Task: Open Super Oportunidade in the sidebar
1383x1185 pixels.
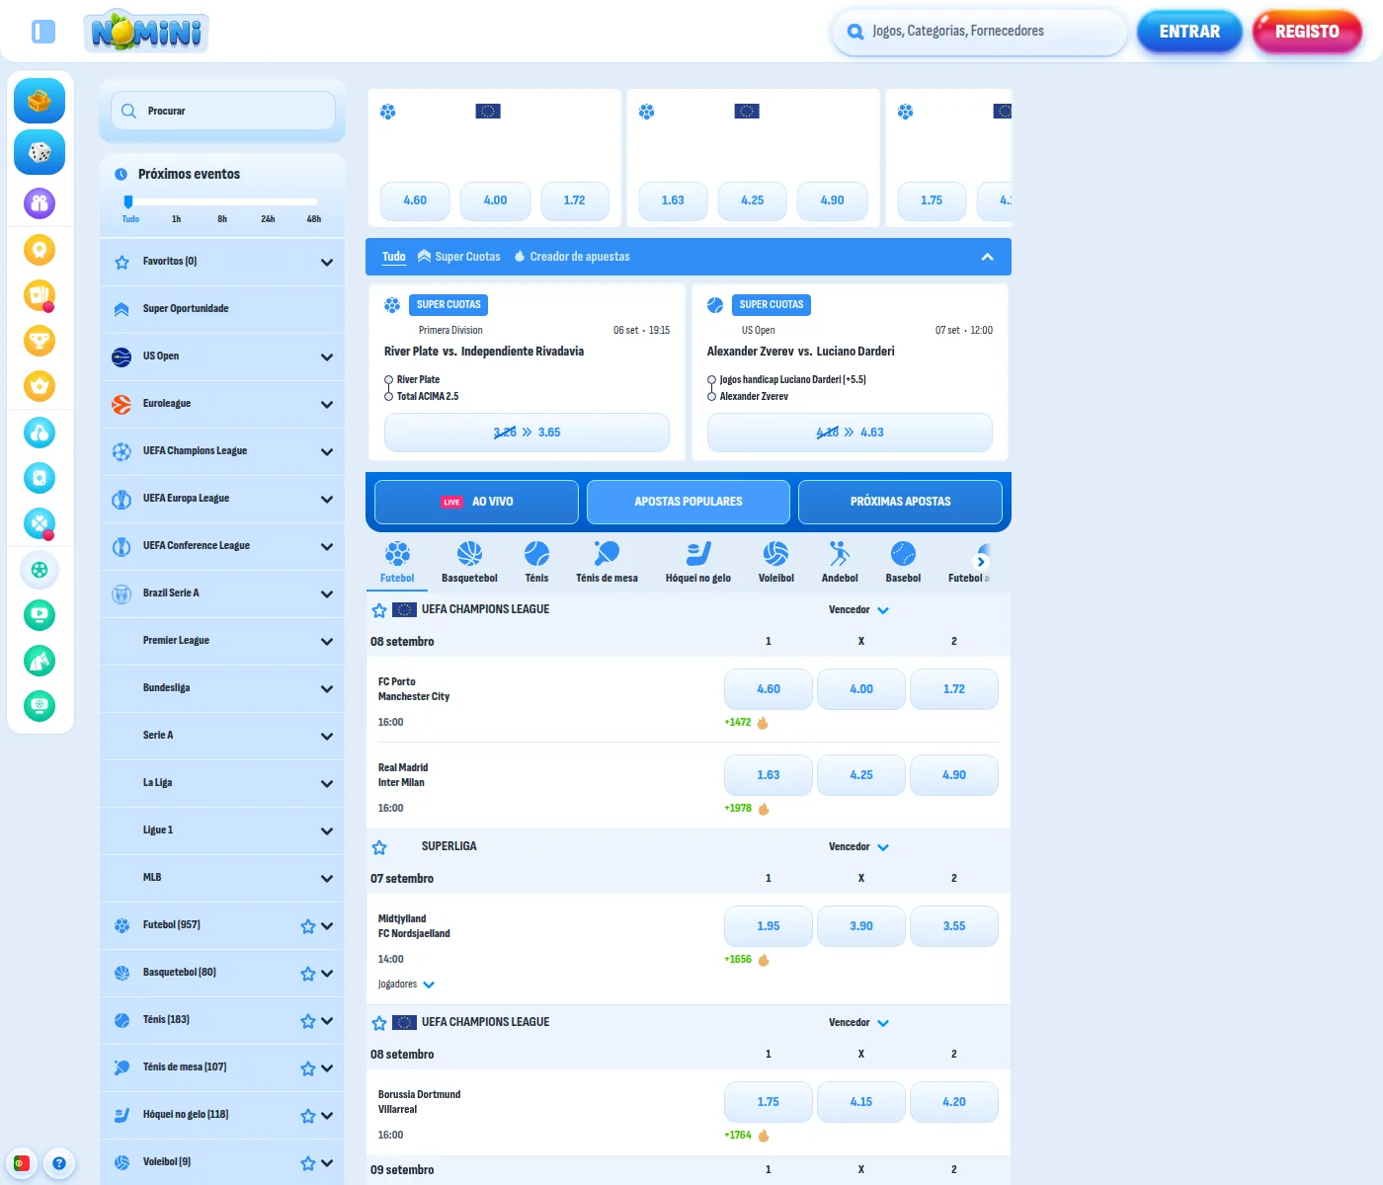Action: (x=222, y=309)
